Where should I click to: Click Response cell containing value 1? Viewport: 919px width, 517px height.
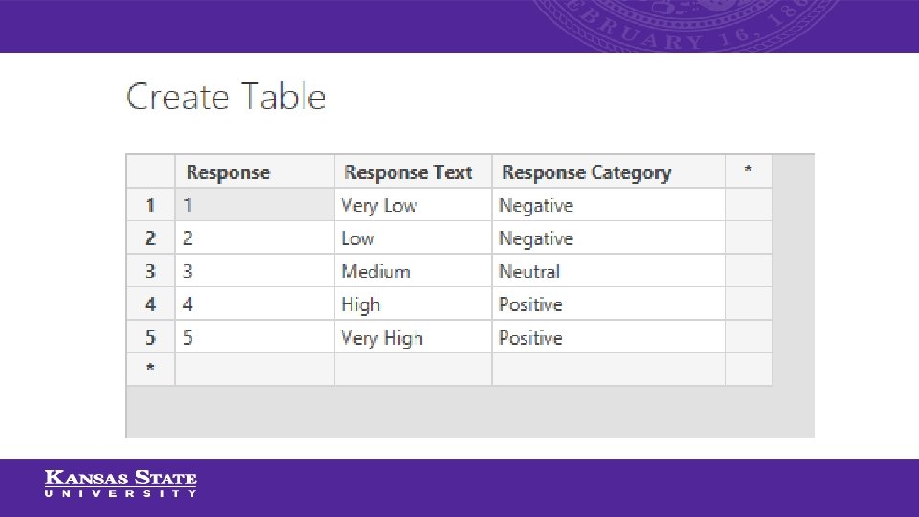pos(254,206)
